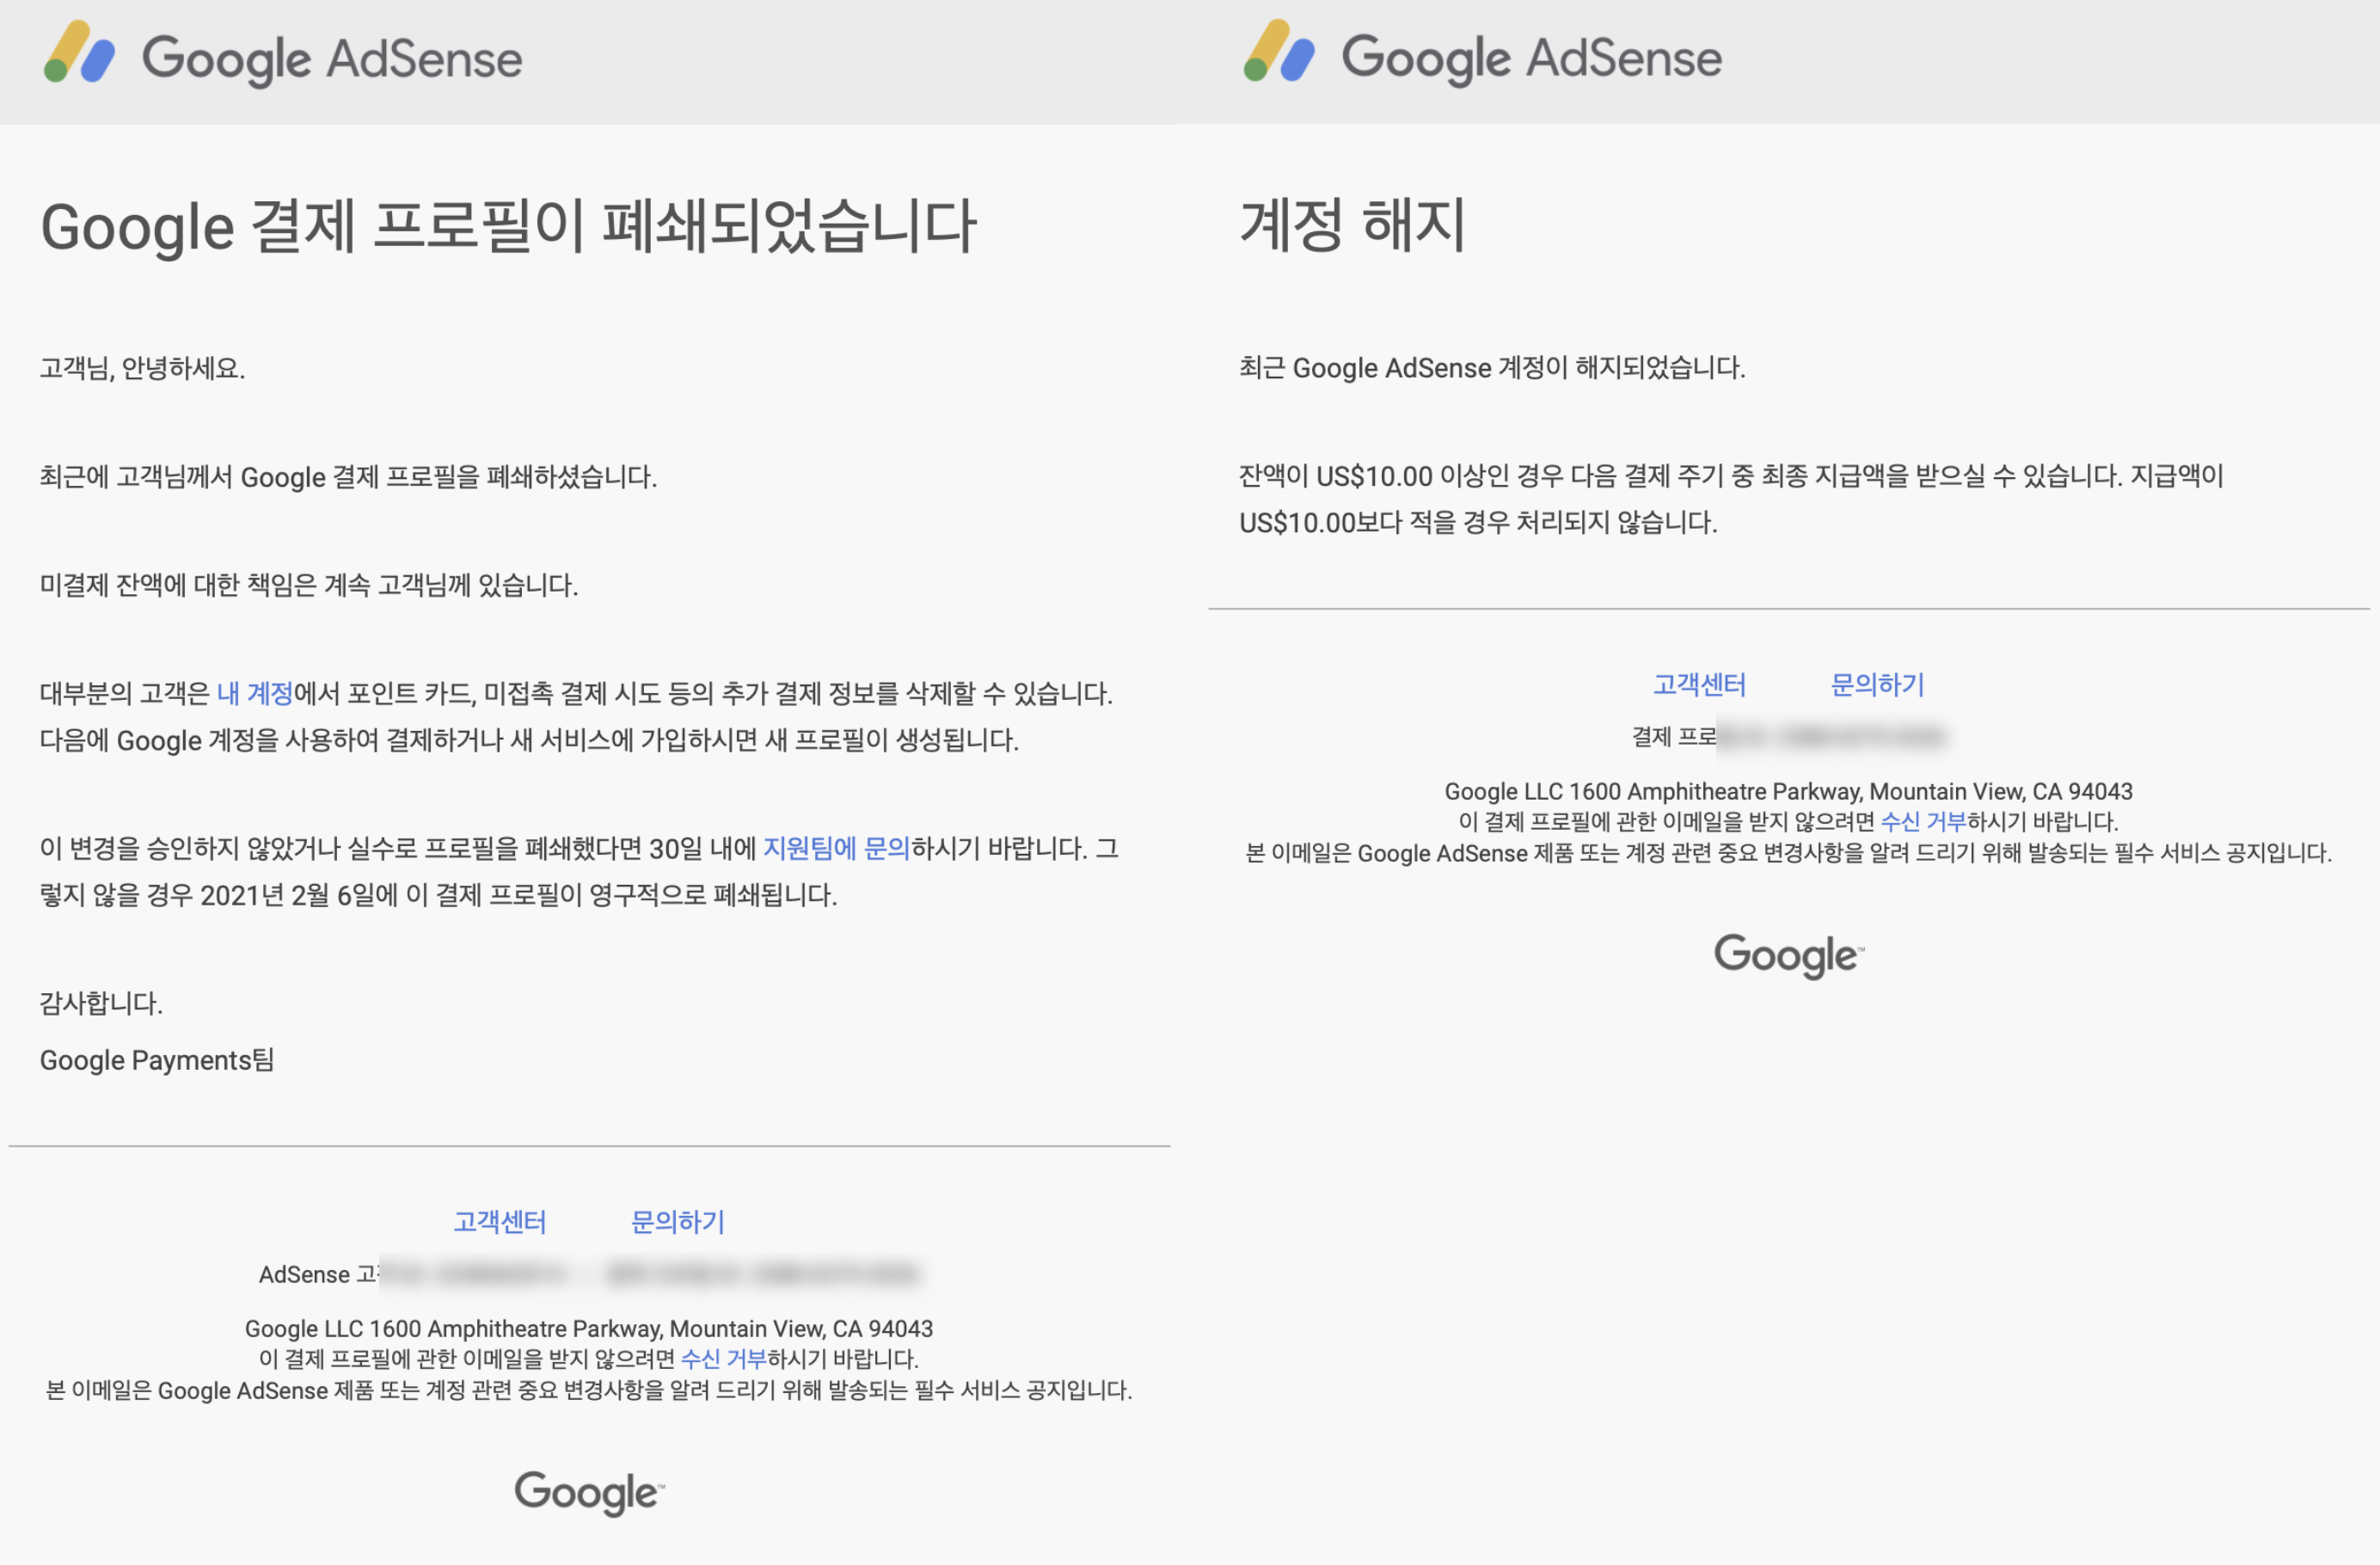Open 고객센터 link in 계정 해지 email
This screenshot has width=2380, height=1565.
(1699, 684)
